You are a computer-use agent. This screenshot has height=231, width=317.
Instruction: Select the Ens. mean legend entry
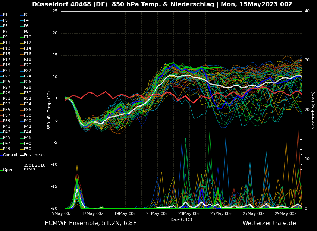pos(34,155)
